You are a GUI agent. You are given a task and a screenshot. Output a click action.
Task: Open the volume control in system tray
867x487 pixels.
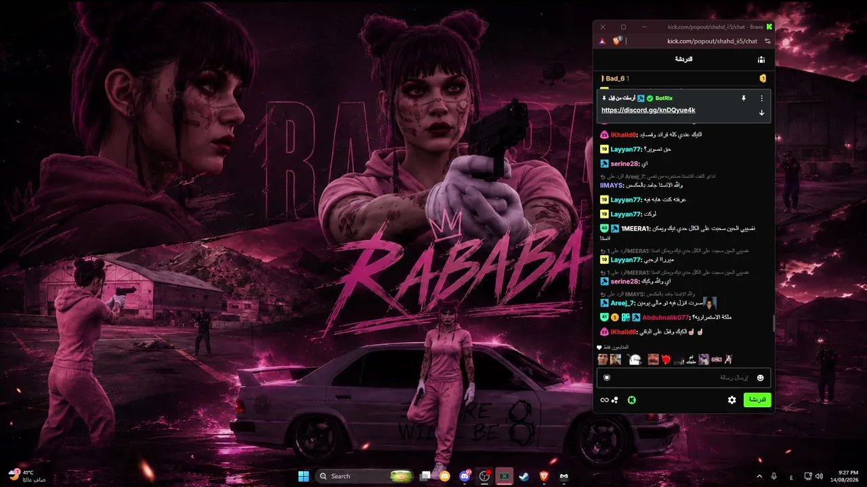(x=818, y=476)
